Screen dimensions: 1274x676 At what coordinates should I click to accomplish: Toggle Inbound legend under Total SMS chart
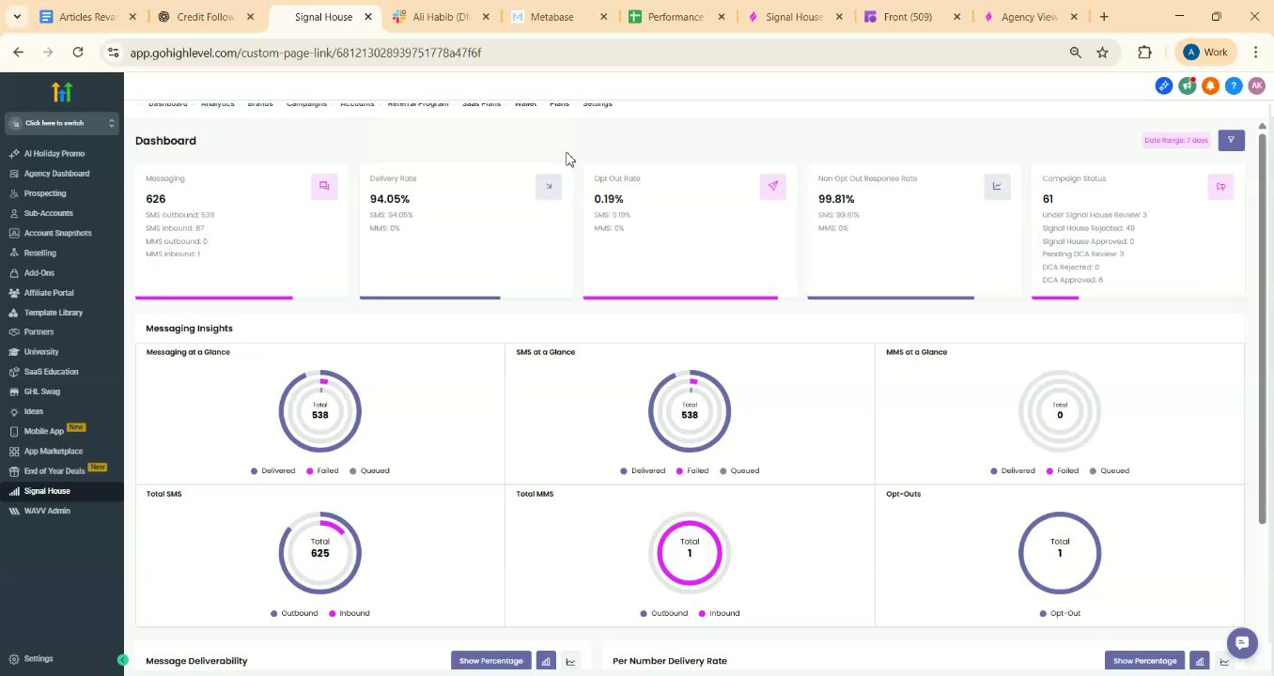point(349,613)
